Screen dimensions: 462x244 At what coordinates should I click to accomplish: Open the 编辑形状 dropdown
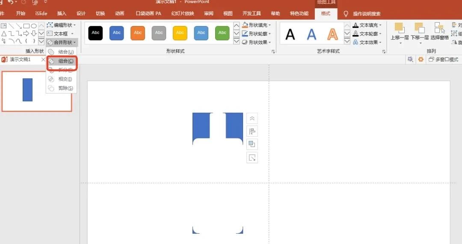pyautogui.click(x=61, y=25)
